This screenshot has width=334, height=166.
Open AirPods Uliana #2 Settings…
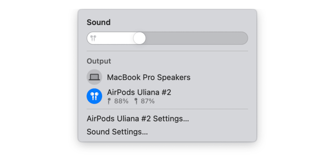click(x=138, y=119)
